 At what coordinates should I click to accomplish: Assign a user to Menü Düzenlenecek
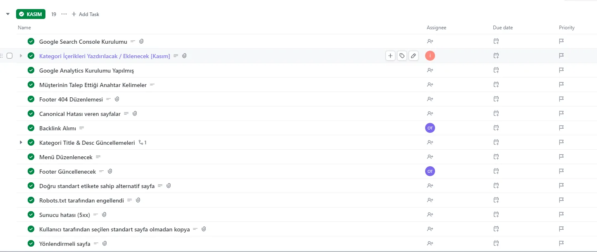coord(430,157)
